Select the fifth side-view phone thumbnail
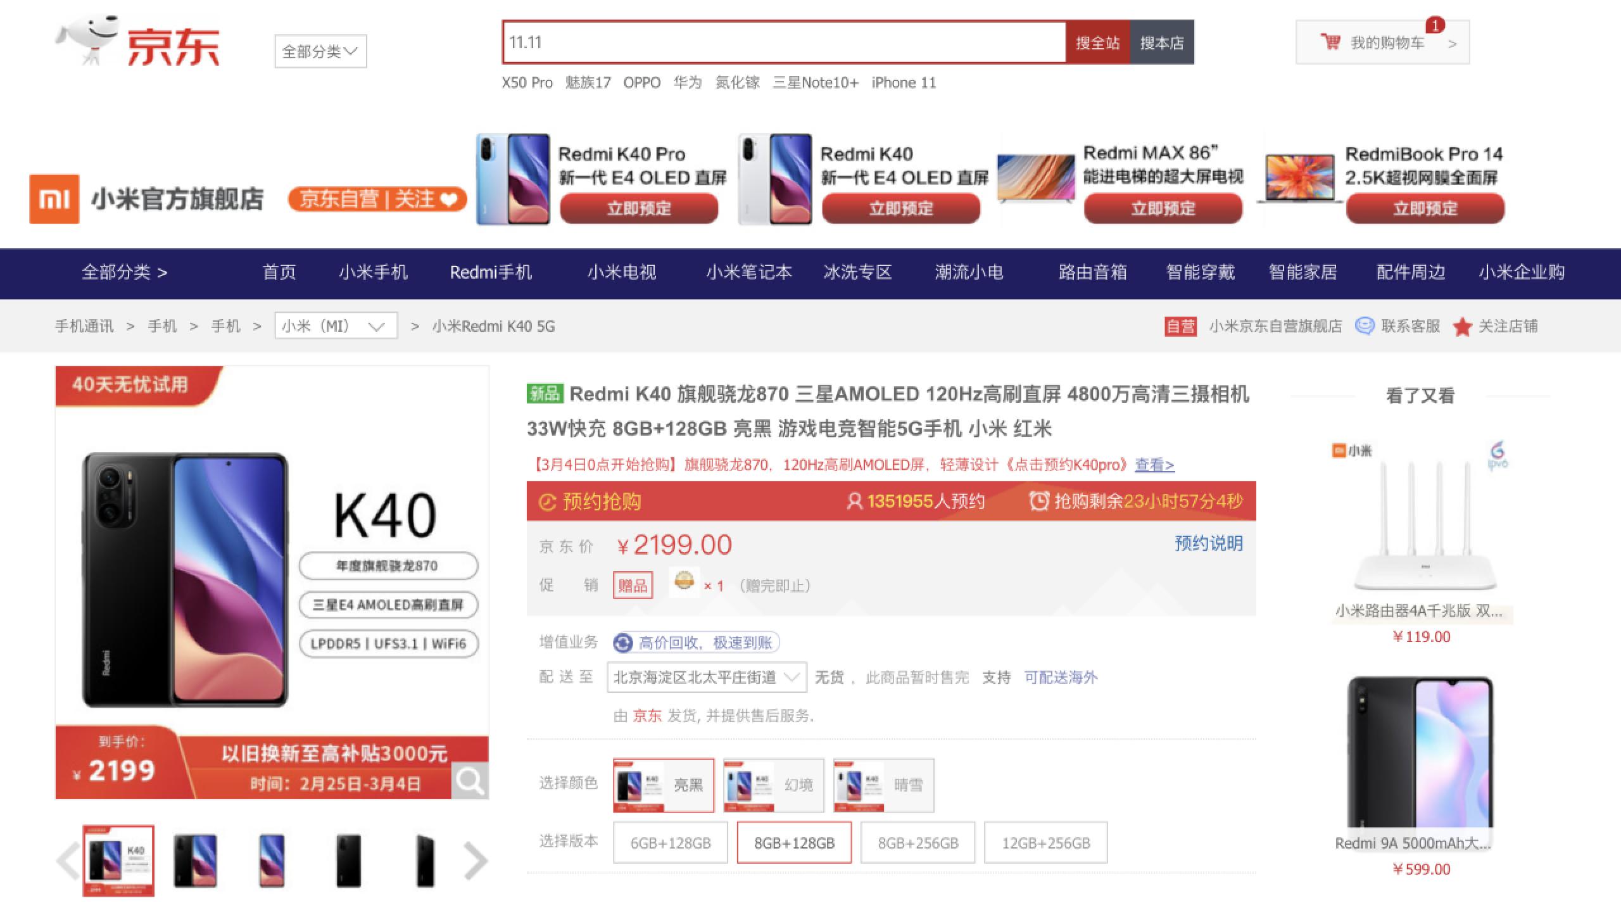The image size is (1621, 903). tap(426, 861)
